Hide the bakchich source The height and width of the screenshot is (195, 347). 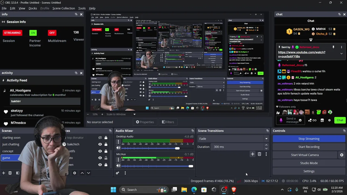coord(100,144)
